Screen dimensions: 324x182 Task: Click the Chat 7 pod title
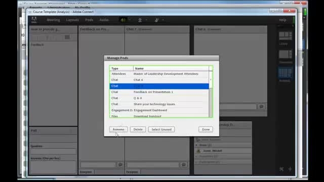(x=132, y=29)
